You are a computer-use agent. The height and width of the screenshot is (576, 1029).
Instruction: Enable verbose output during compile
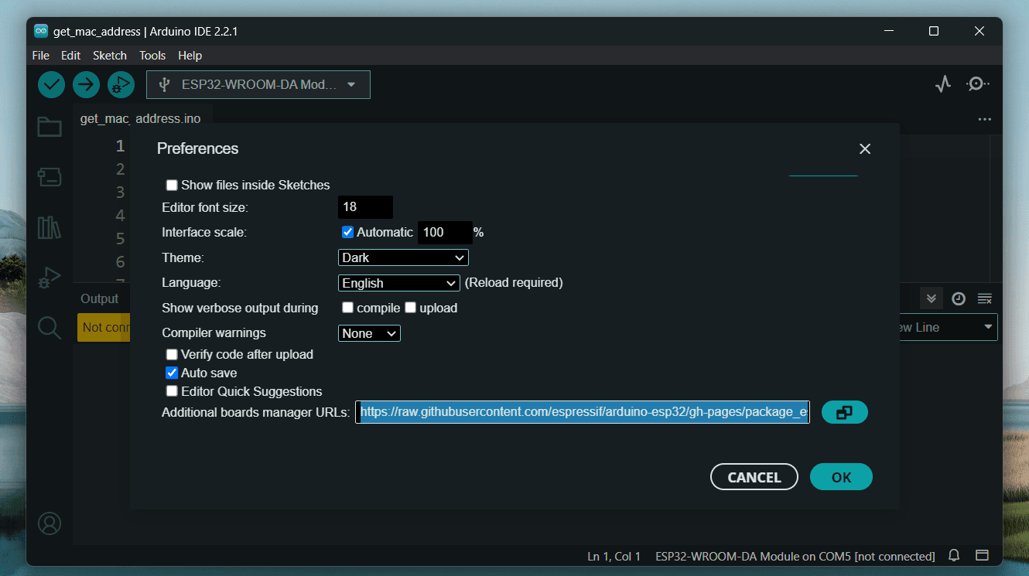[x=347, y=308]
